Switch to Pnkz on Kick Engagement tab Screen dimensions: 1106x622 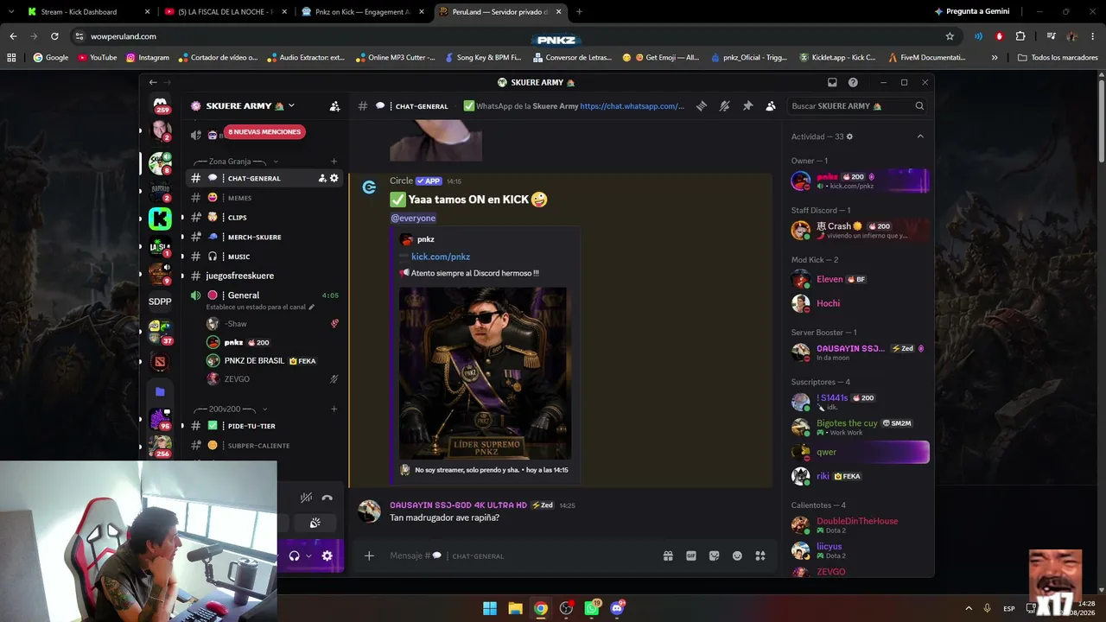(x=362, y=12)
